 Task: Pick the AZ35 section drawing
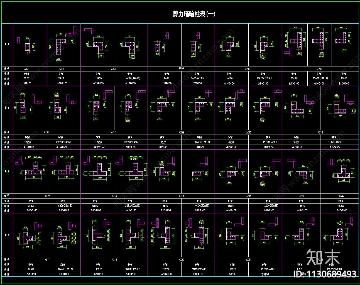coord(344,173)
